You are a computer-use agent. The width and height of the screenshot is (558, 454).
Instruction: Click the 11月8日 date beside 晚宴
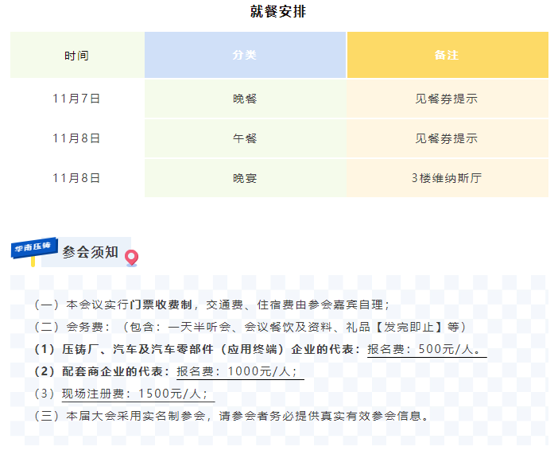[x=77, y=178]
